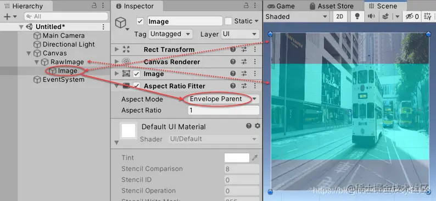Open the scene effects dropdown arrow
The image size is (436, 201).
397,16
